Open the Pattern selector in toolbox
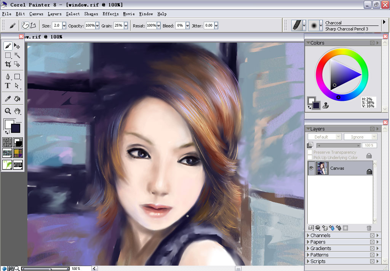Image resolution: width=390 pixels, height=271 pixels. click(x=7, y=153)
